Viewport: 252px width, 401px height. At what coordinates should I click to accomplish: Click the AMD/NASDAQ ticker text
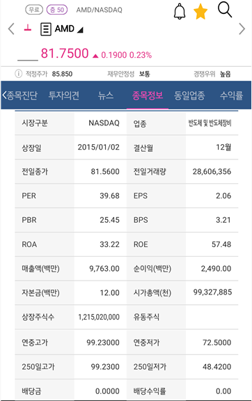100,10
